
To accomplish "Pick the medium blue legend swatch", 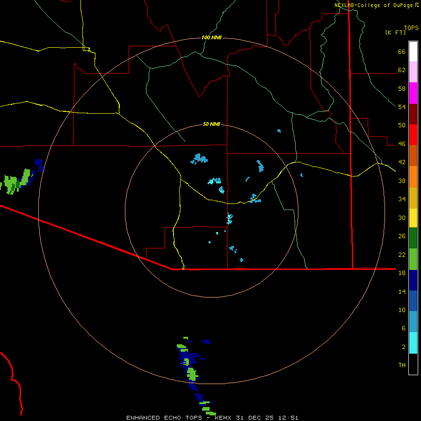I will tap(413, 301).
